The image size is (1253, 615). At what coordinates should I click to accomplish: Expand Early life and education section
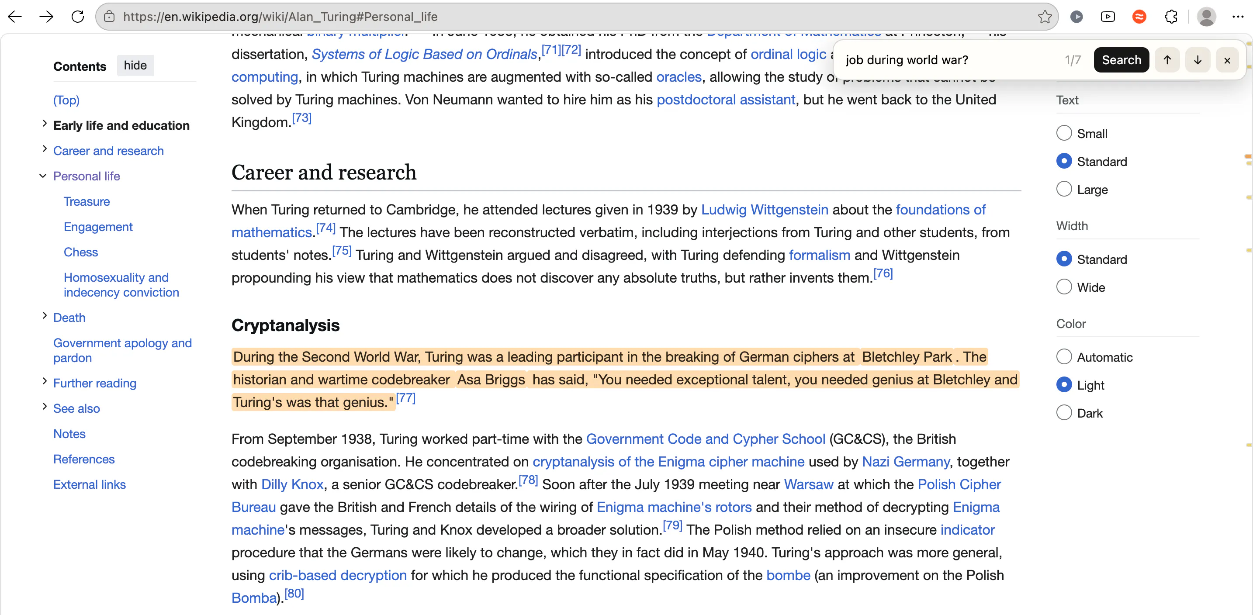(x=44, y=124)
